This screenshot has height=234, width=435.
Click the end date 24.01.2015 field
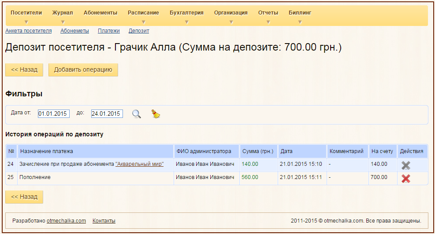[x=107, y=113]
